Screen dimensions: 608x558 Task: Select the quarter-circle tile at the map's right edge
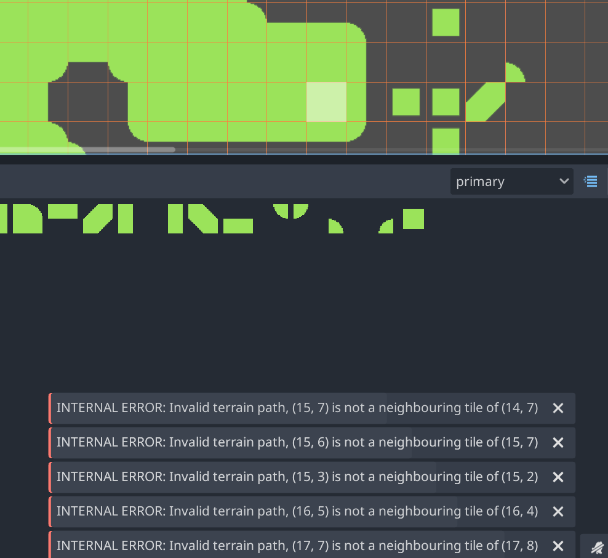click(515, 72)
